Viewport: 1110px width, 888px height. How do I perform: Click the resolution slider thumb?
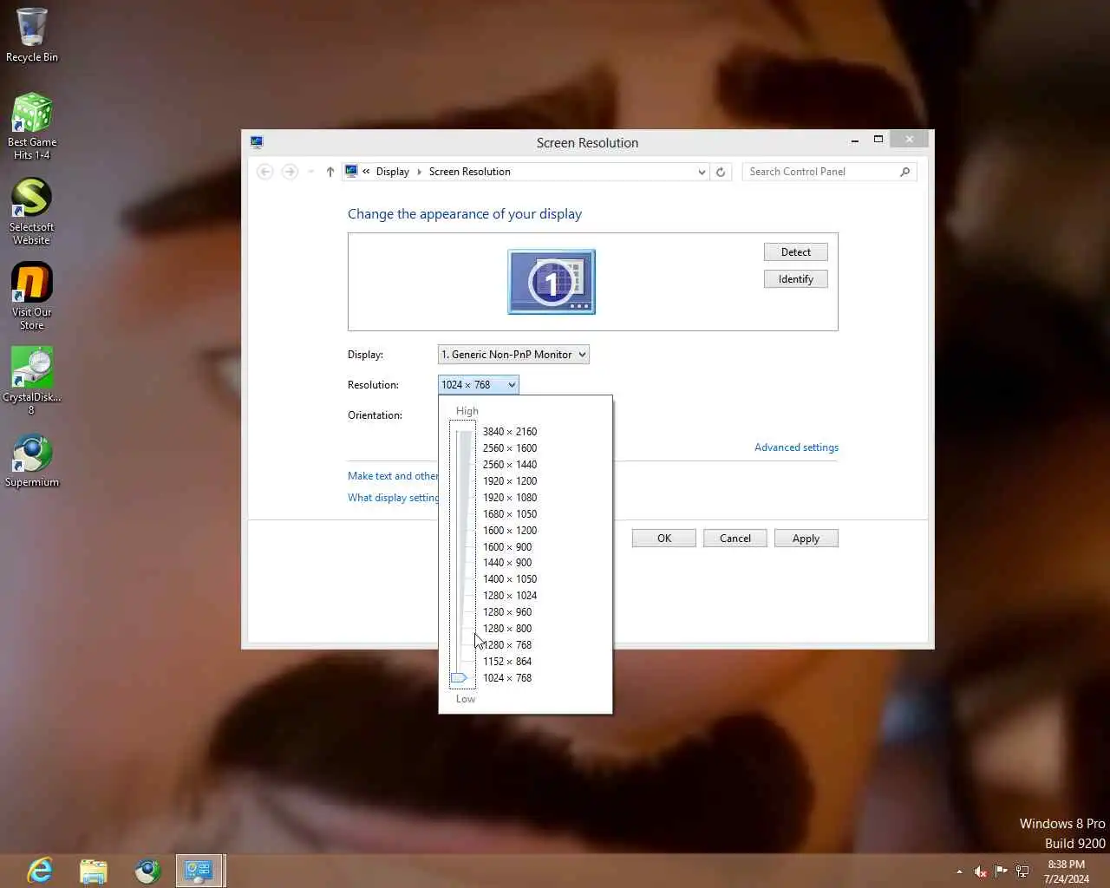[x=460, y=678]
